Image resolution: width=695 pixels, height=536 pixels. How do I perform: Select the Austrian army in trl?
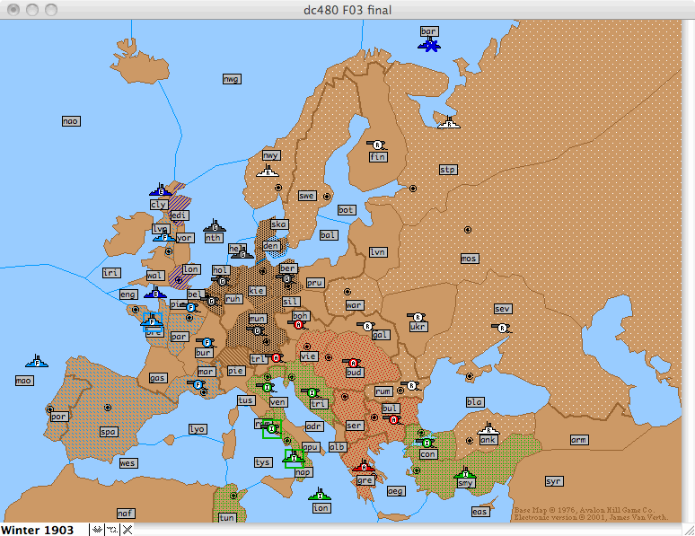coord(276,357)
